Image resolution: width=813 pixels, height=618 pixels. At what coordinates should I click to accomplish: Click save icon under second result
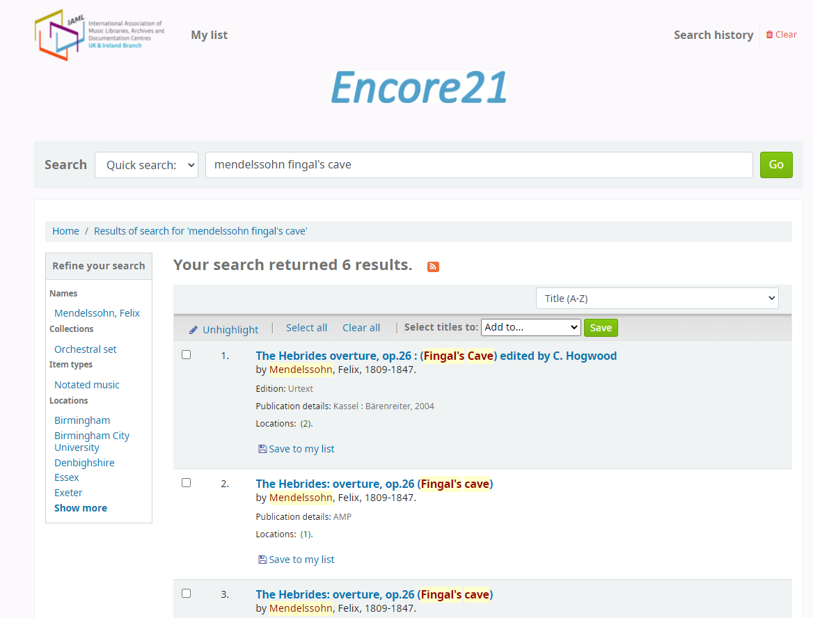tap(262, 560)
